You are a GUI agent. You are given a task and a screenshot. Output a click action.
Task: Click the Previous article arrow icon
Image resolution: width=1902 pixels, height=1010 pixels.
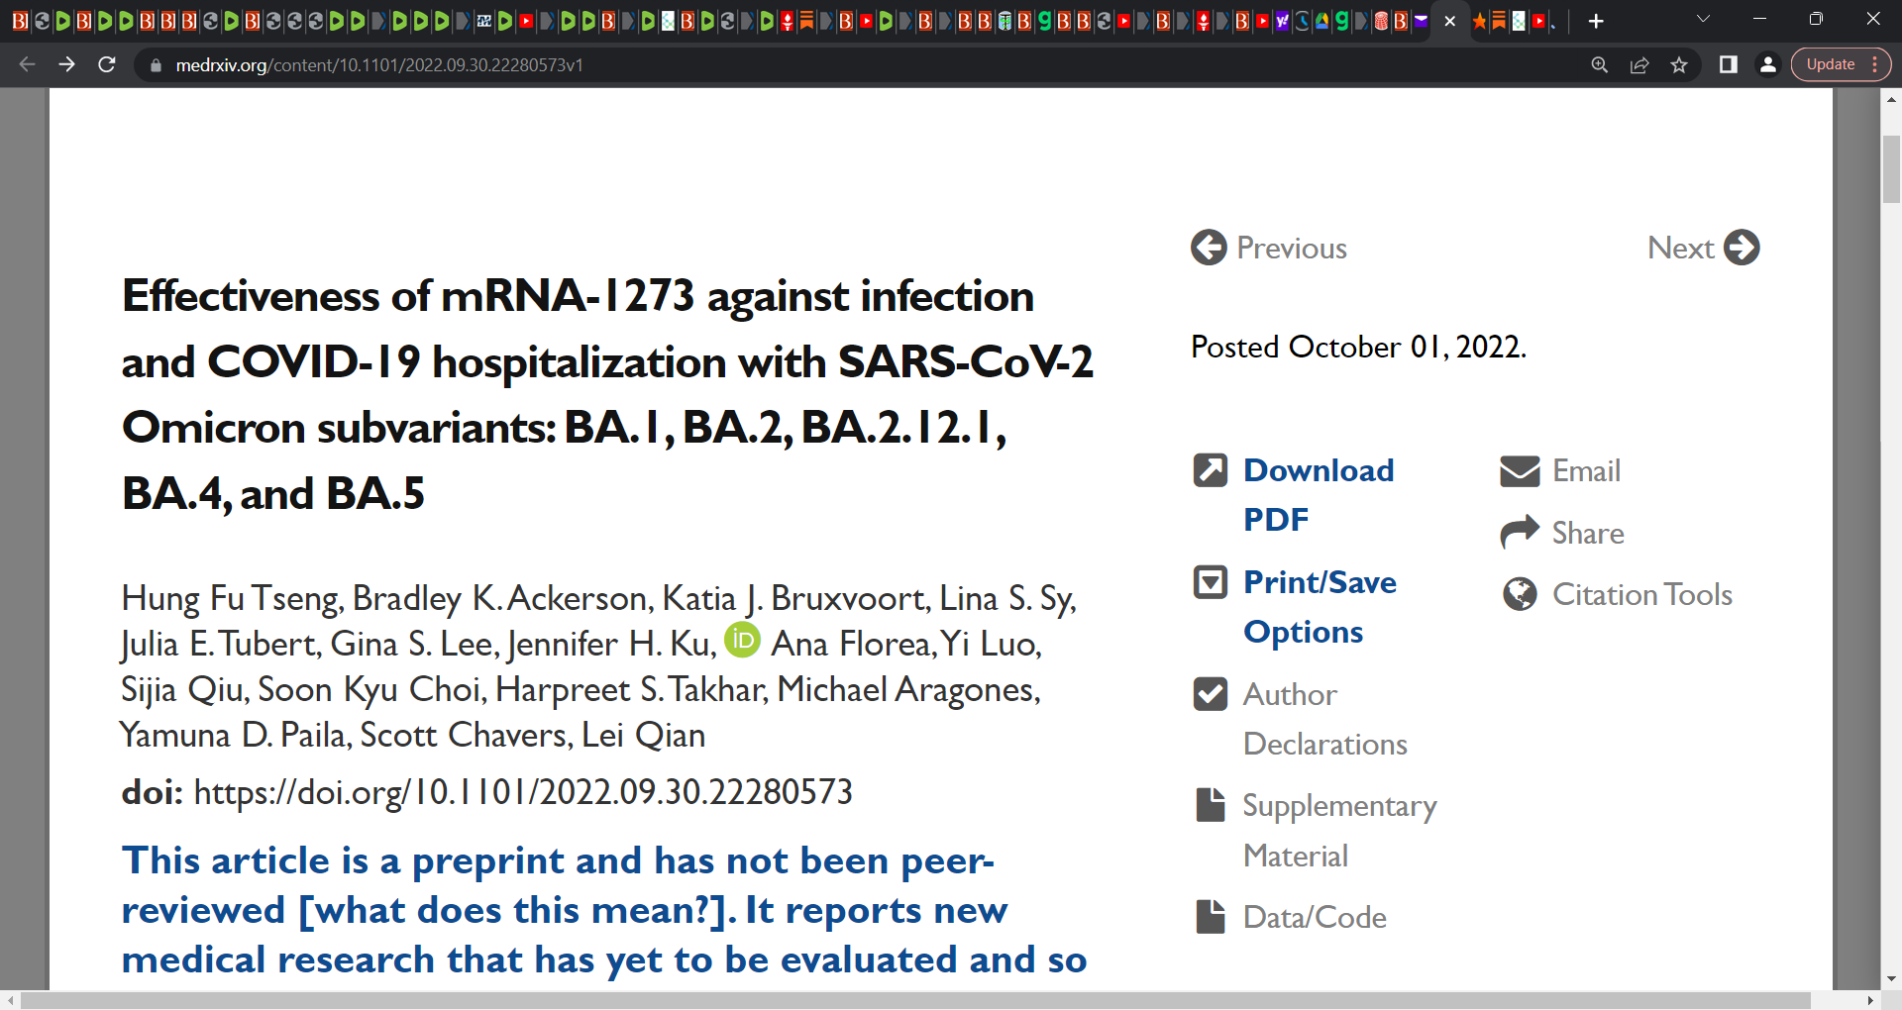click(x=1209, y=248)
